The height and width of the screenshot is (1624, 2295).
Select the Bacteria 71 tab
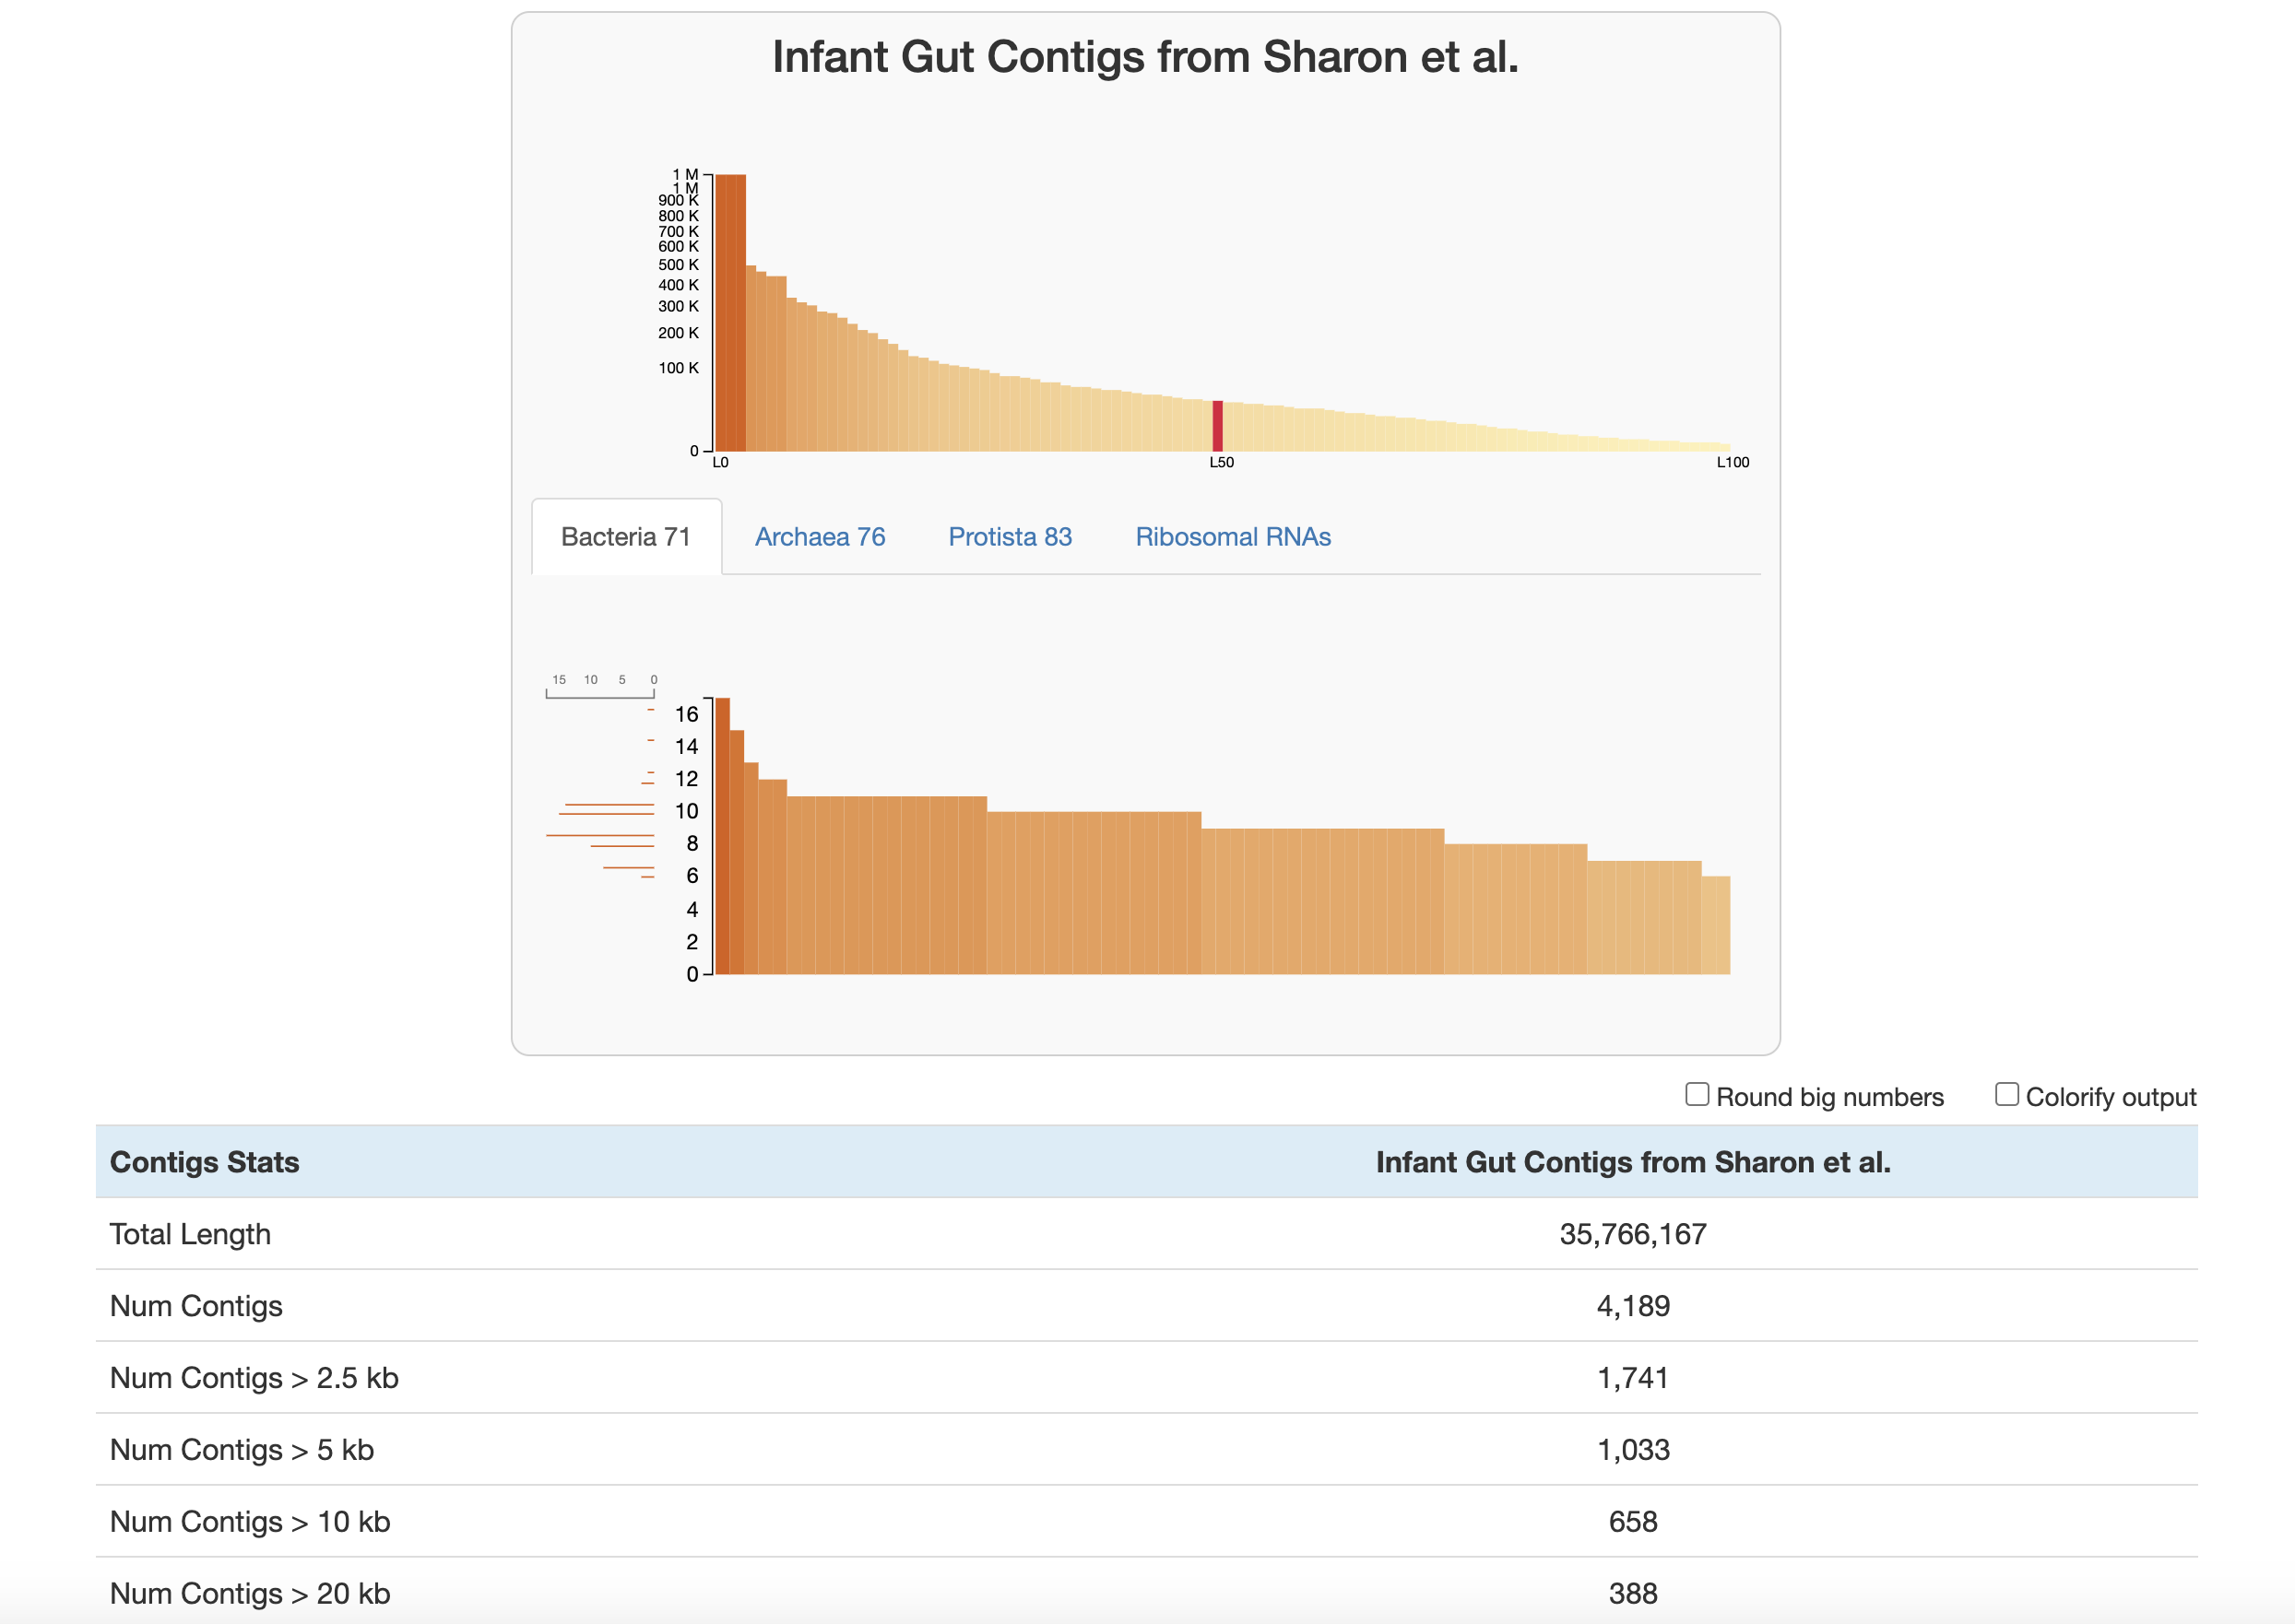click(x=625, y=537)
